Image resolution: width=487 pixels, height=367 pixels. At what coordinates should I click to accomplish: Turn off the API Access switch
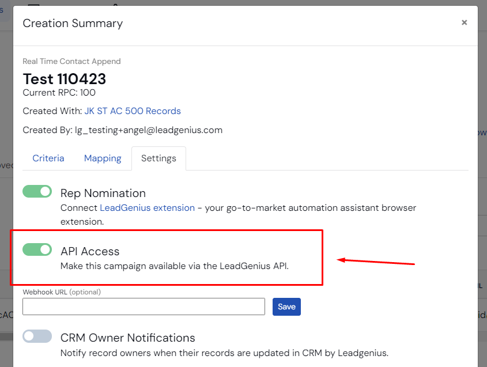(x=37, y=249)
